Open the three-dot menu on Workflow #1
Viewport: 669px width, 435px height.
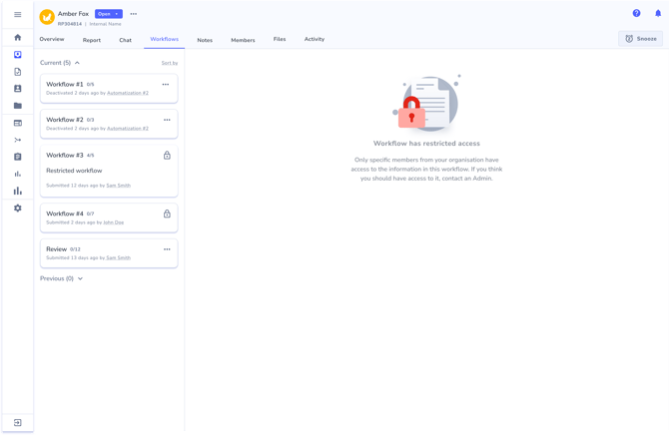[x=166, y=85]
